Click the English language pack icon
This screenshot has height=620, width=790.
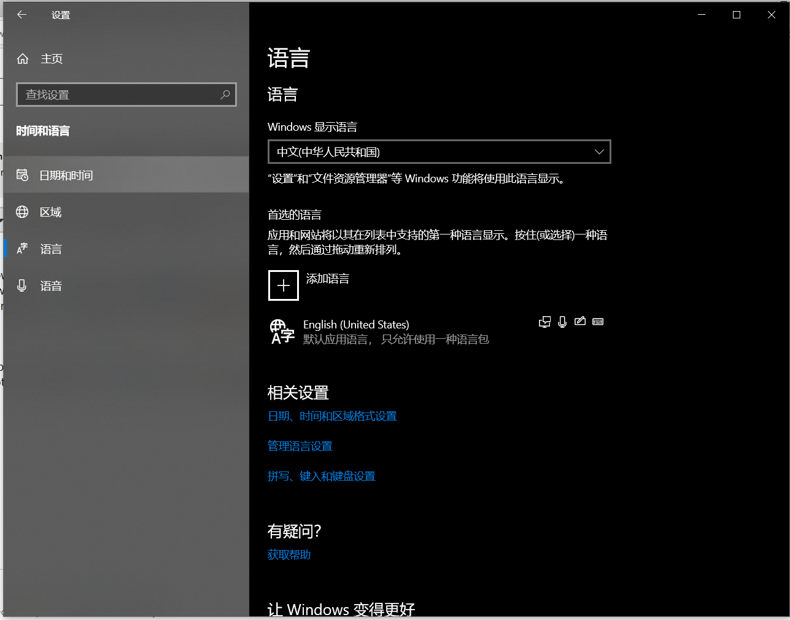point(282,331)
